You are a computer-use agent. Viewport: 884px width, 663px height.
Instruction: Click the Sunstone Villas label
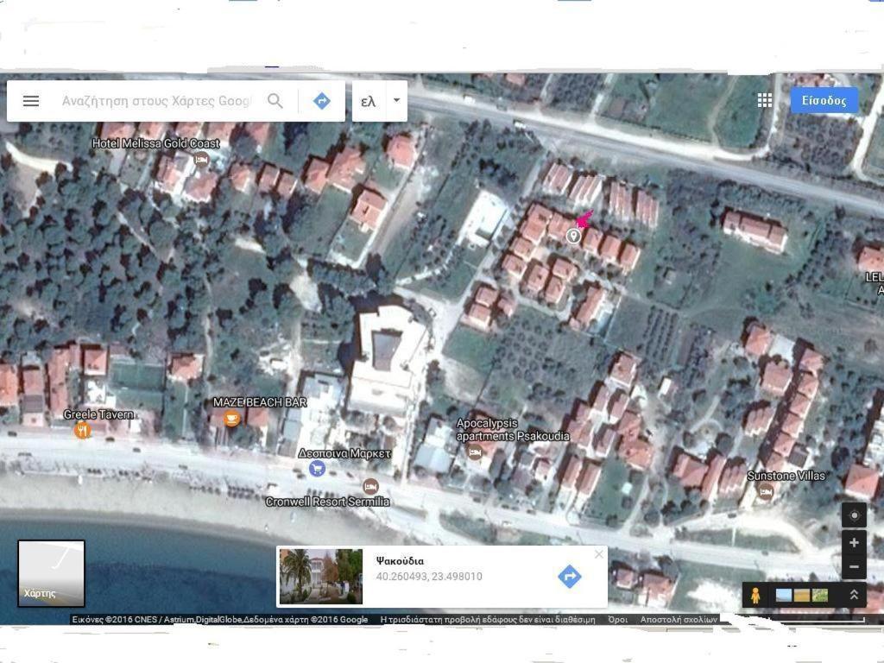point(786,476)
